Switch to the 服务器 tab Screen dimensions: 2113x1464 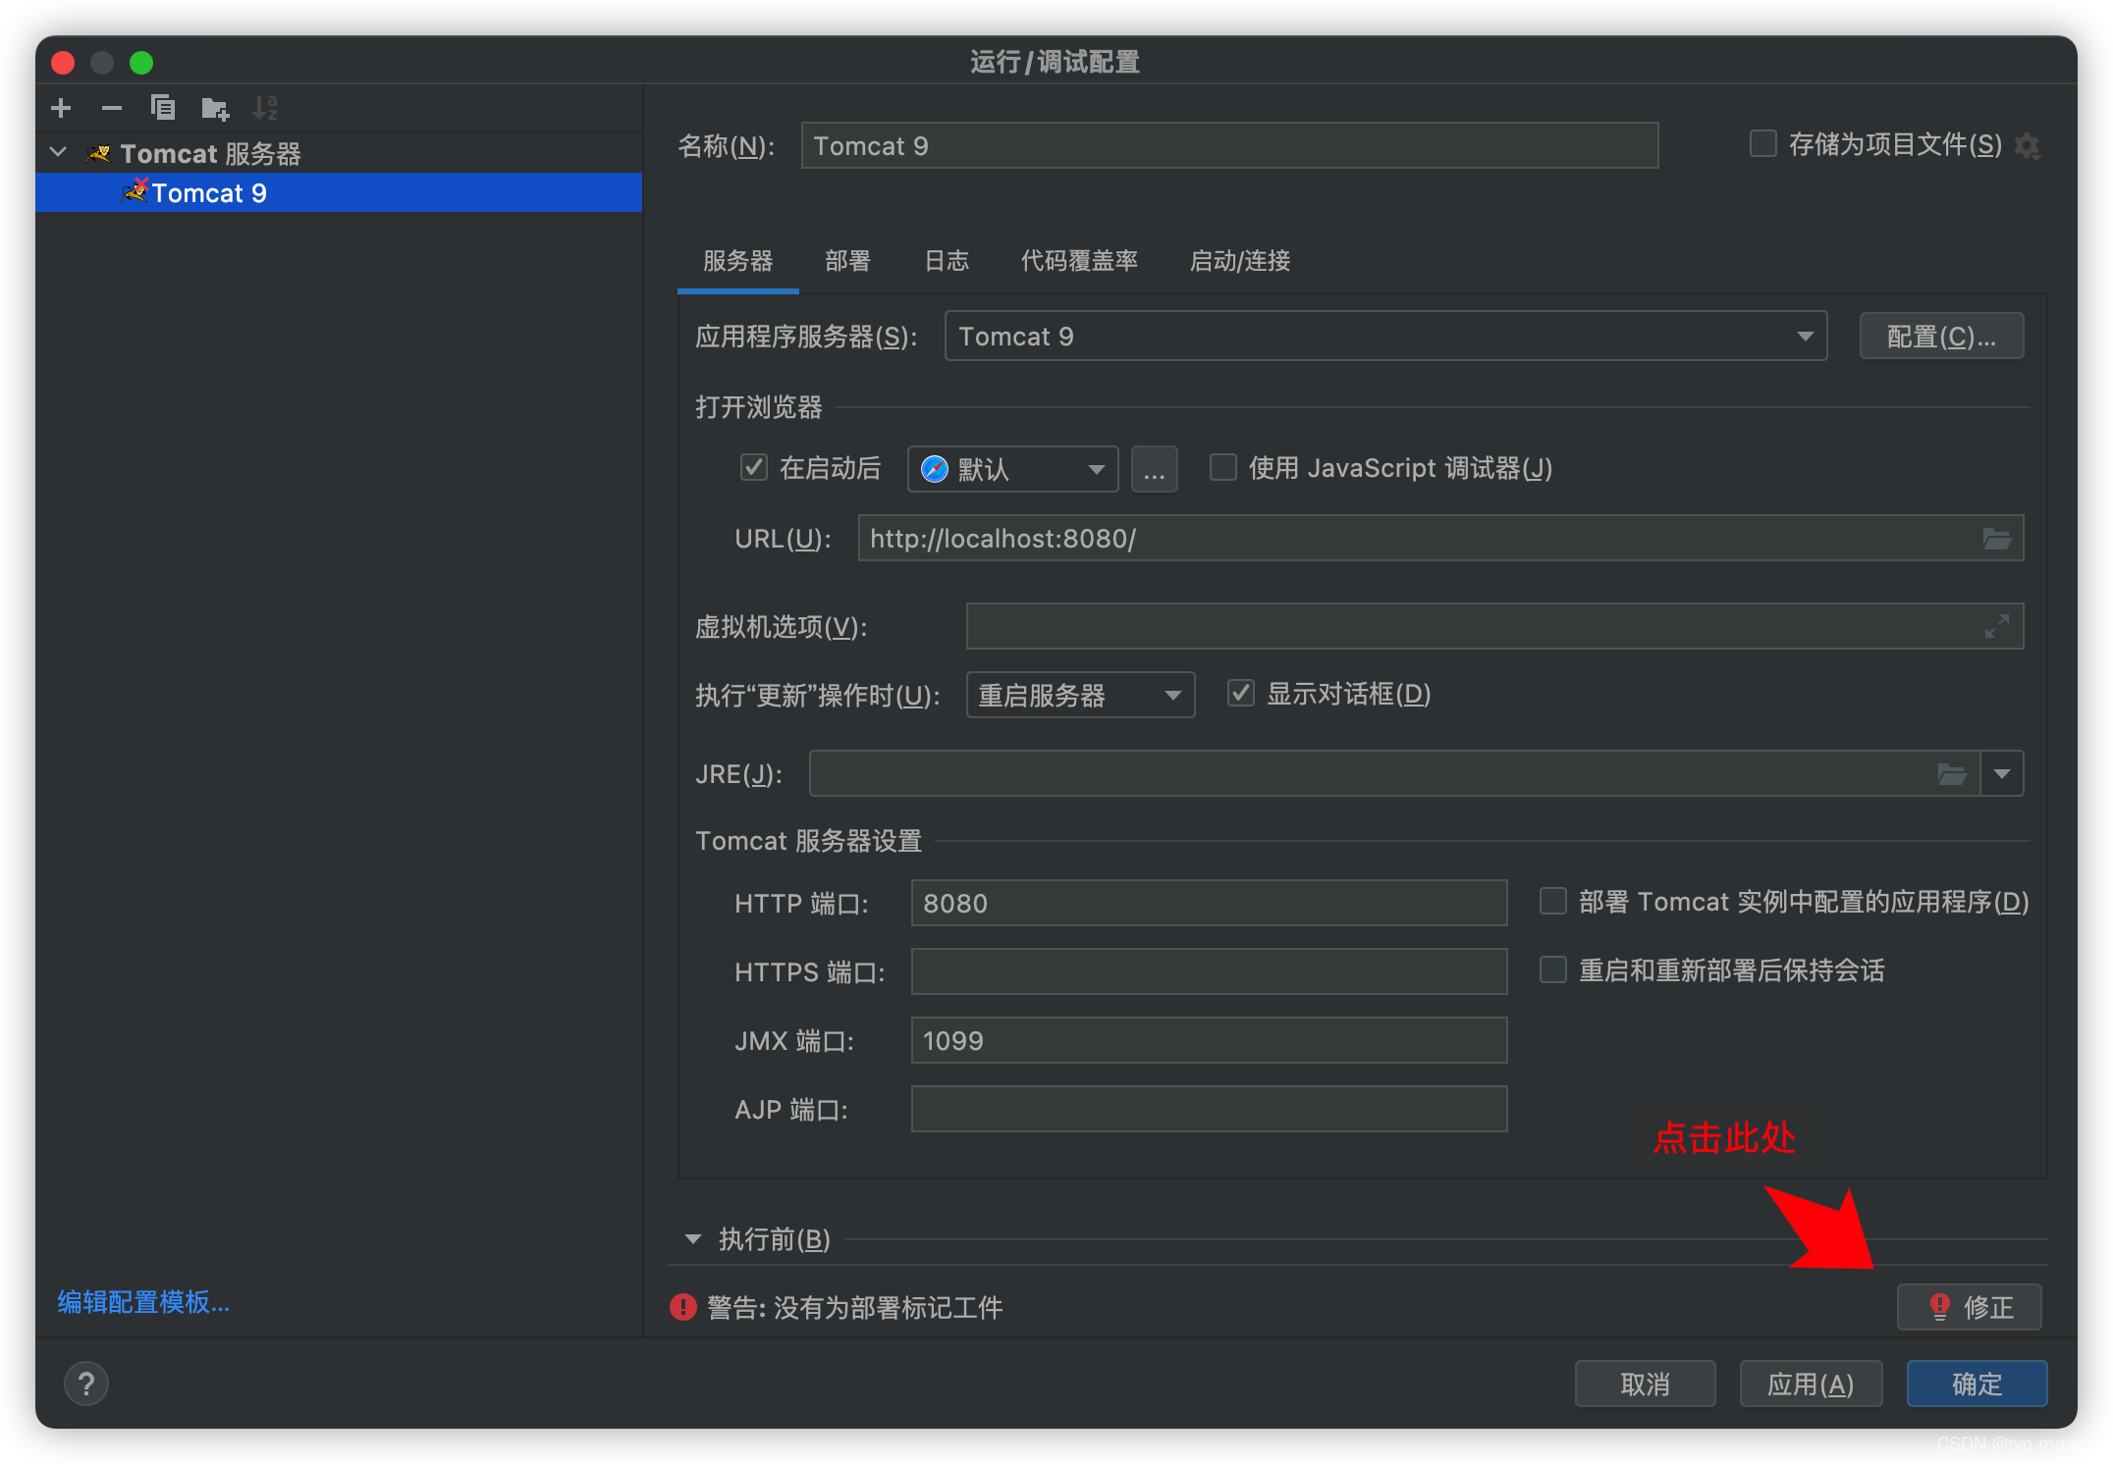tap(738, 261)
